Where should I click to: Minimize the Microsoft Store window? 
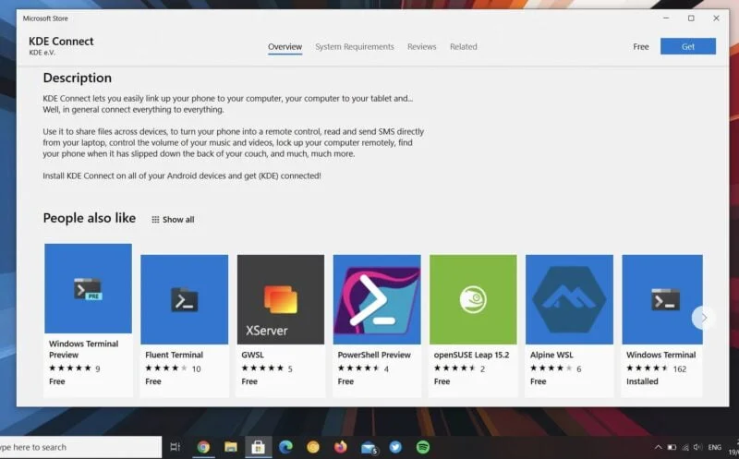tap(666, 18)
